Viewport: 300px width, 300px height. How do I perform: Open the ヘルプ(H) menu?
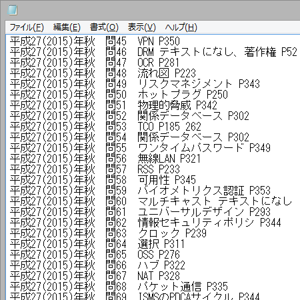click(x=181, y=27)
